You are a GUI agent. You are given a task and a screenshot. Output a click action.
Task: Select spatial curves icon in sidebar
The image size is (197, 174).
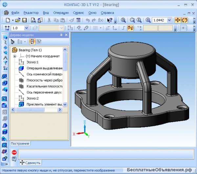pyautogui.click(x=5, y=43)
